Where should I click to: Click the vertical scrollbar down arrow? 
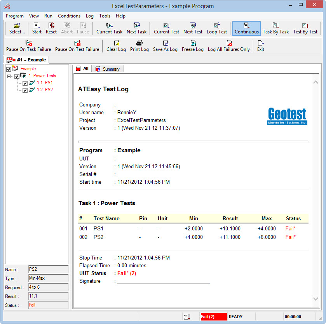(x=315, y=299)
